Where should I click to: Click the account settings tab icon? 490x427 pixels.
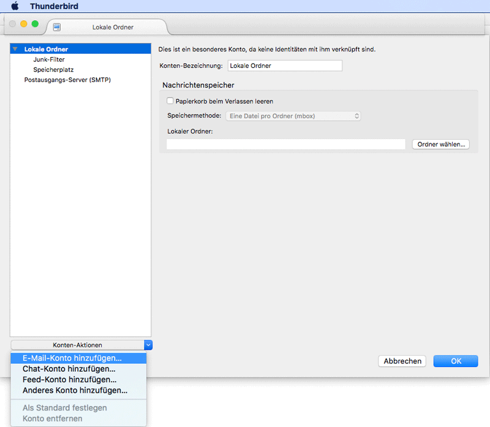[57, 27]
